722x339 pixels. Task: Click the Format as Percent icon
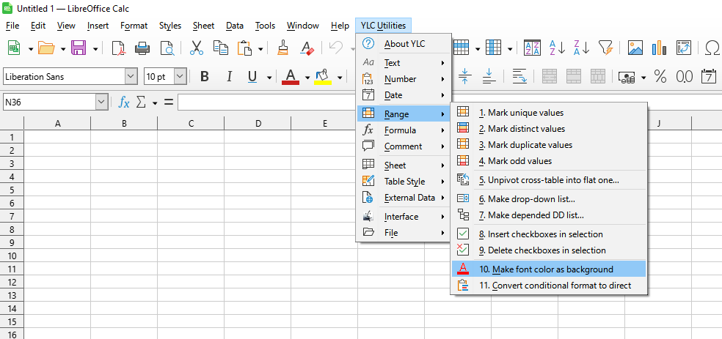660,76
